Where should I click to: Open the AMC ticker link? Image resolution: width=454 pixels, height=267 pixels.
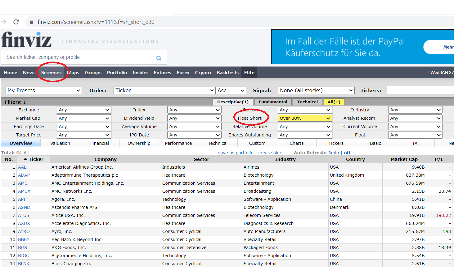tap(23, 183)
